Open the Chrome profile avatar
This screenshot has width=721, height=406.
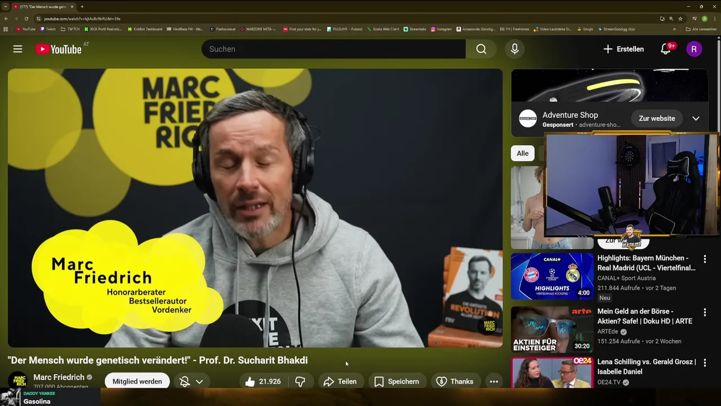(x=704, y=19)
